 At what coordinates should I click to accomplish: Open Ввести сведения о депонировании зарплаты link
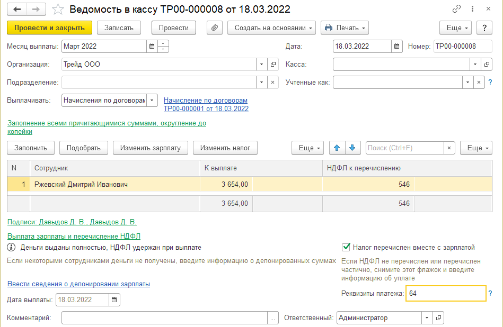point(78,284)
